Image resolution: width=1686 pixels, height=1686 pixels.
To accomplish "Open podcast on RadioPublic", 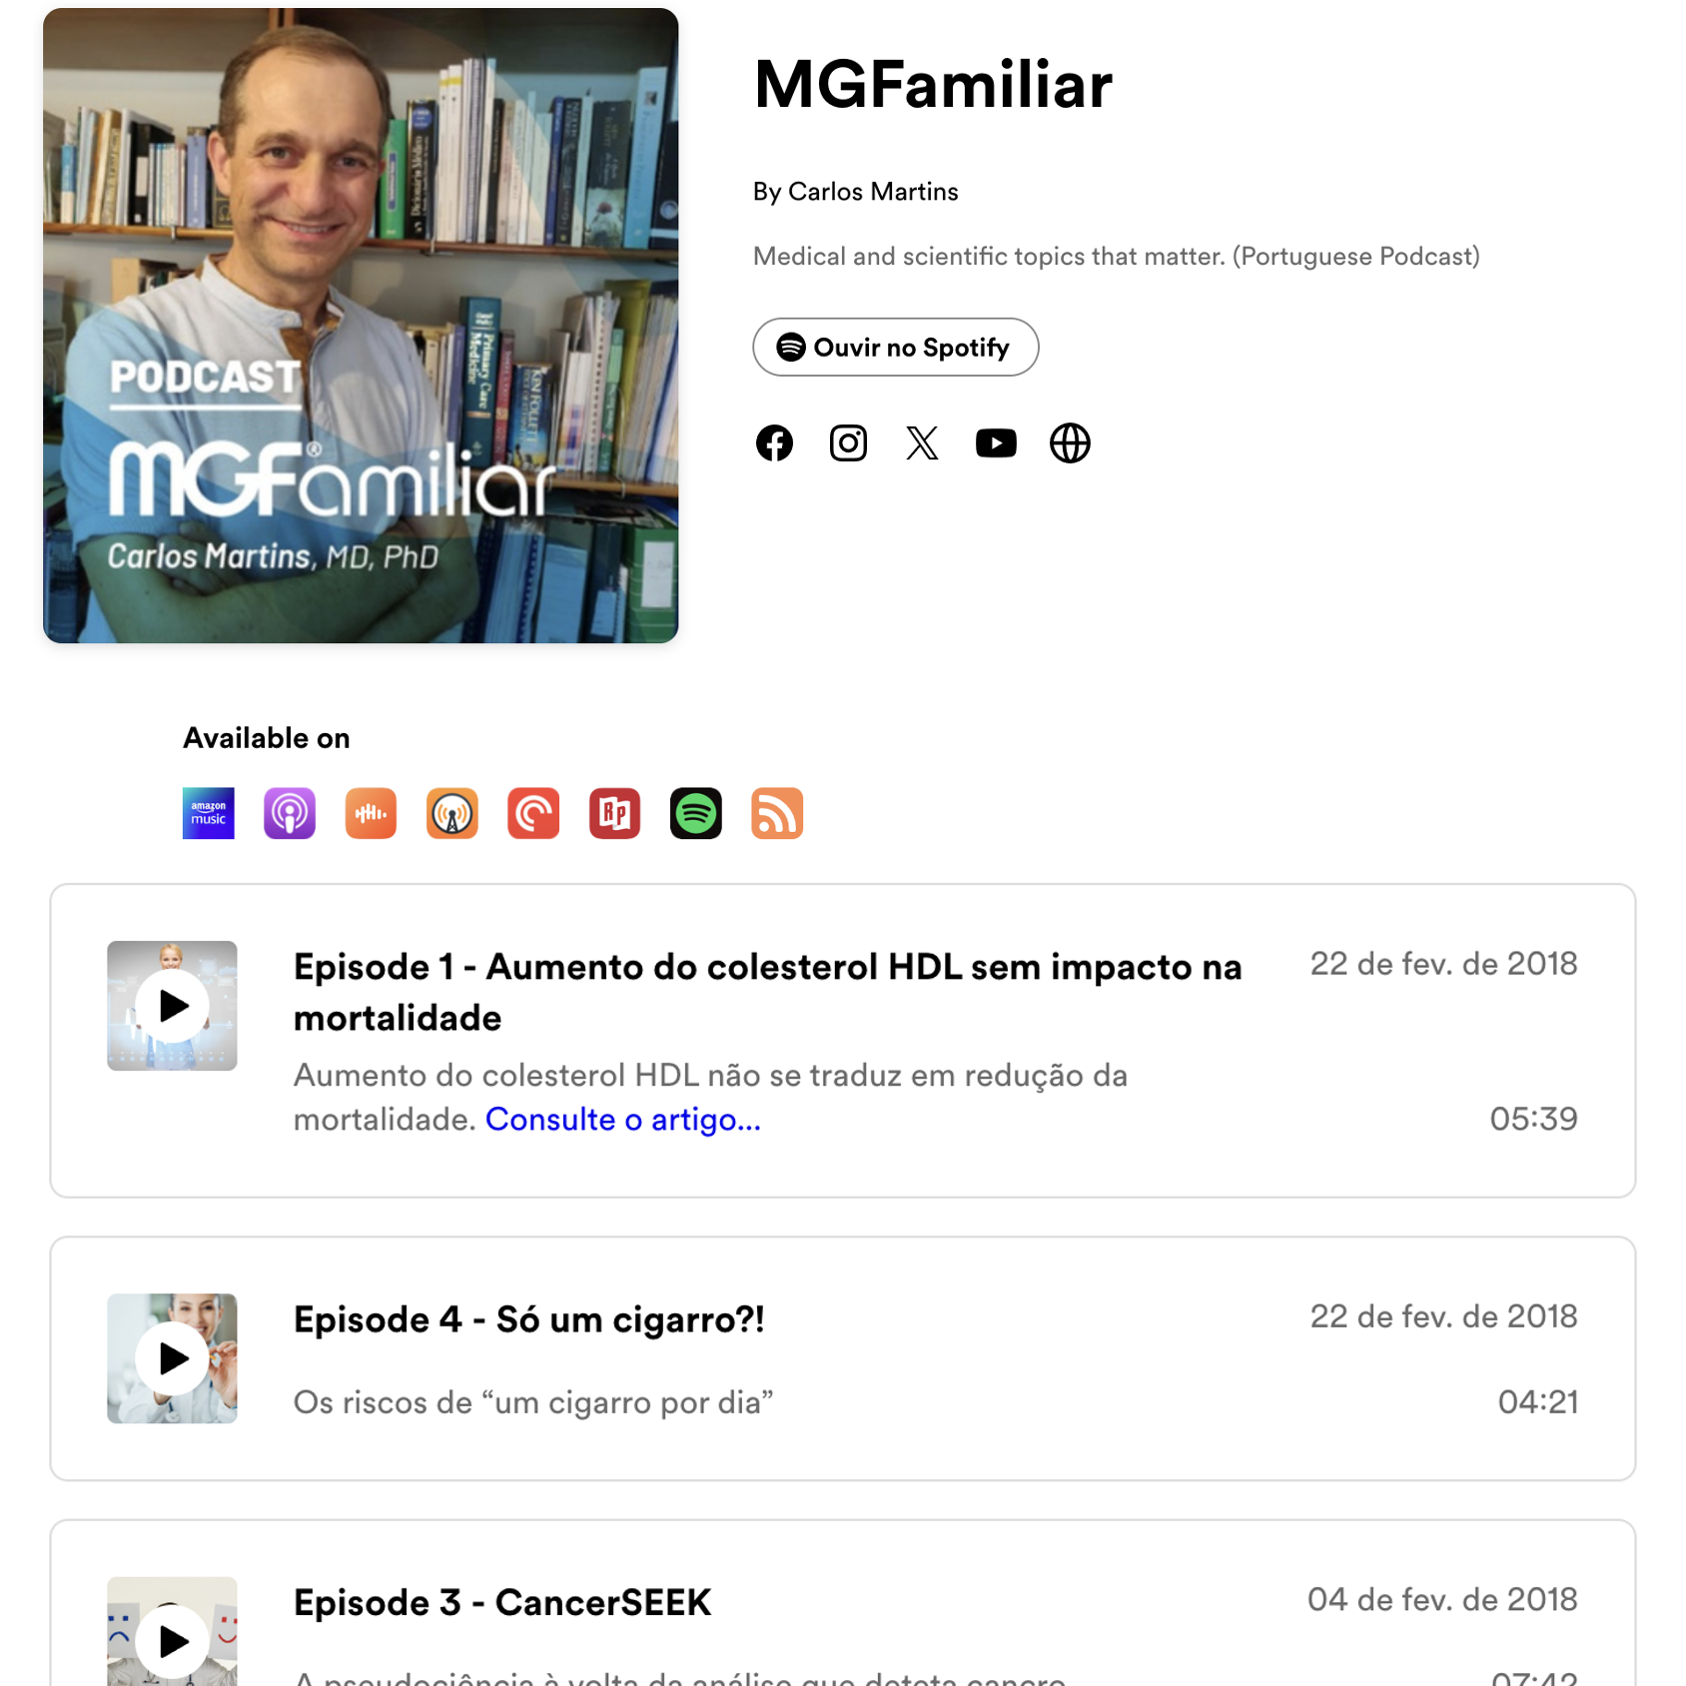I will (x=614, y=813).
